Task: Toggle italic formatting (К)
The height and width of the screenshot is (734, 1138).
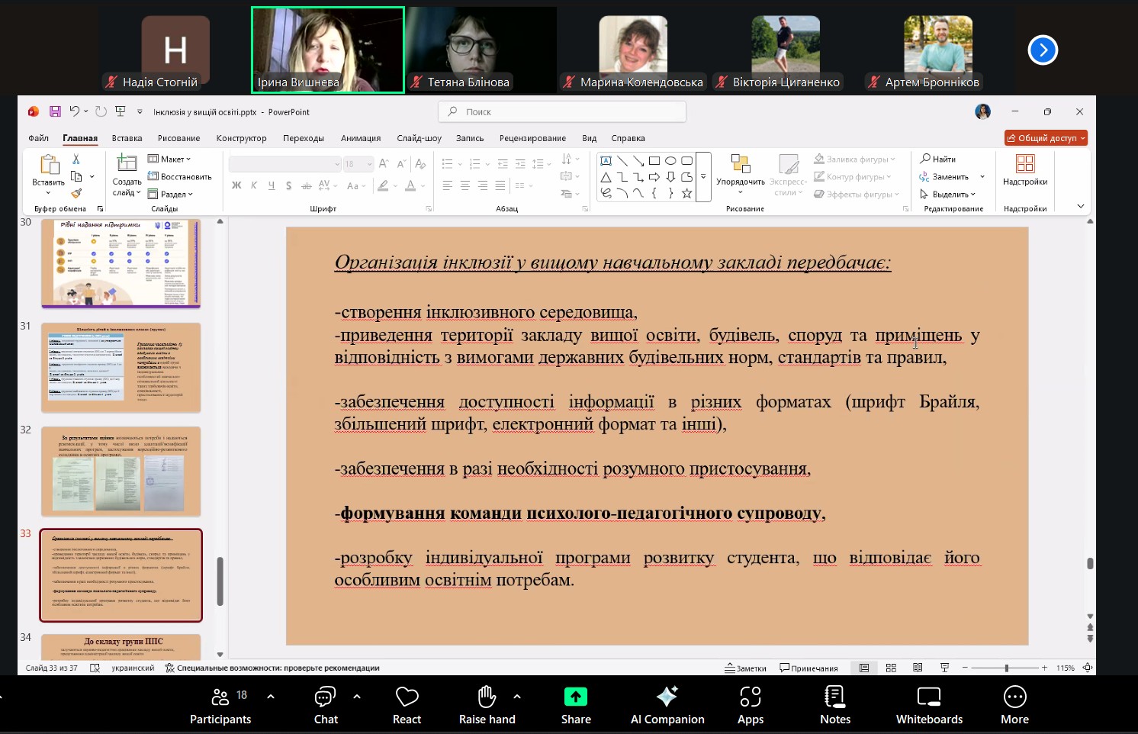Action: pos(254,185)
